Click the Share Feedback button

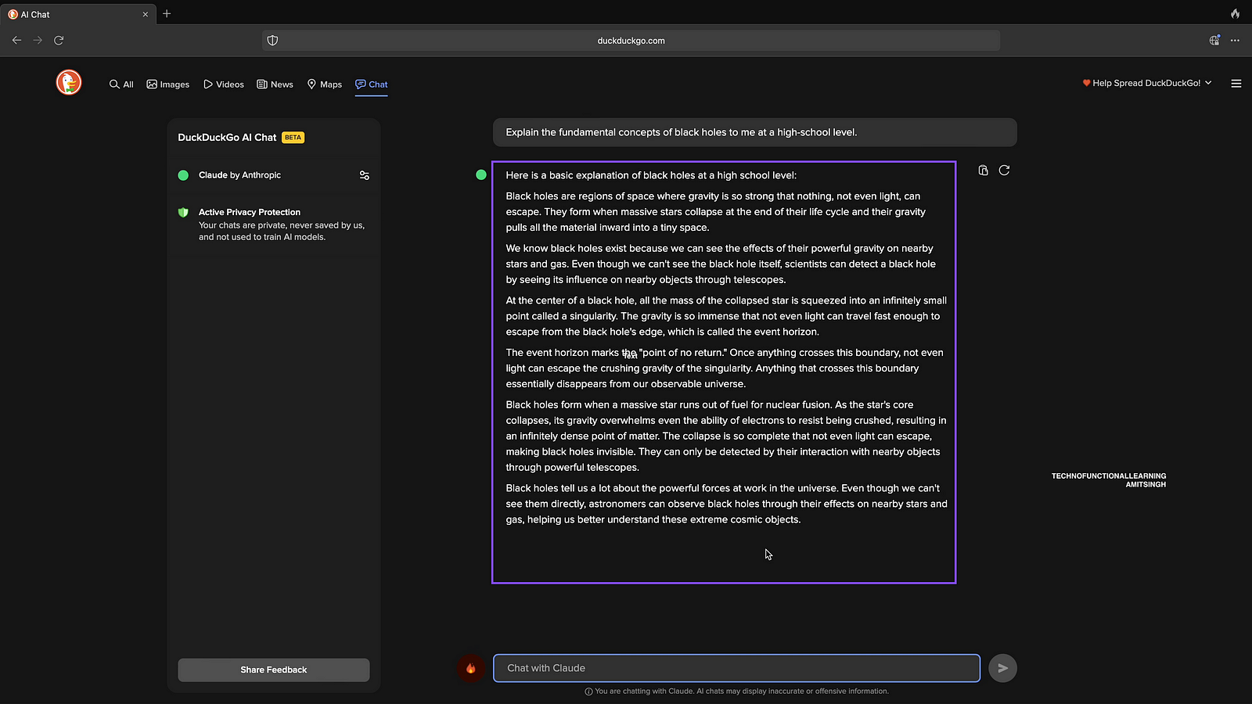[x=273, y=670]
